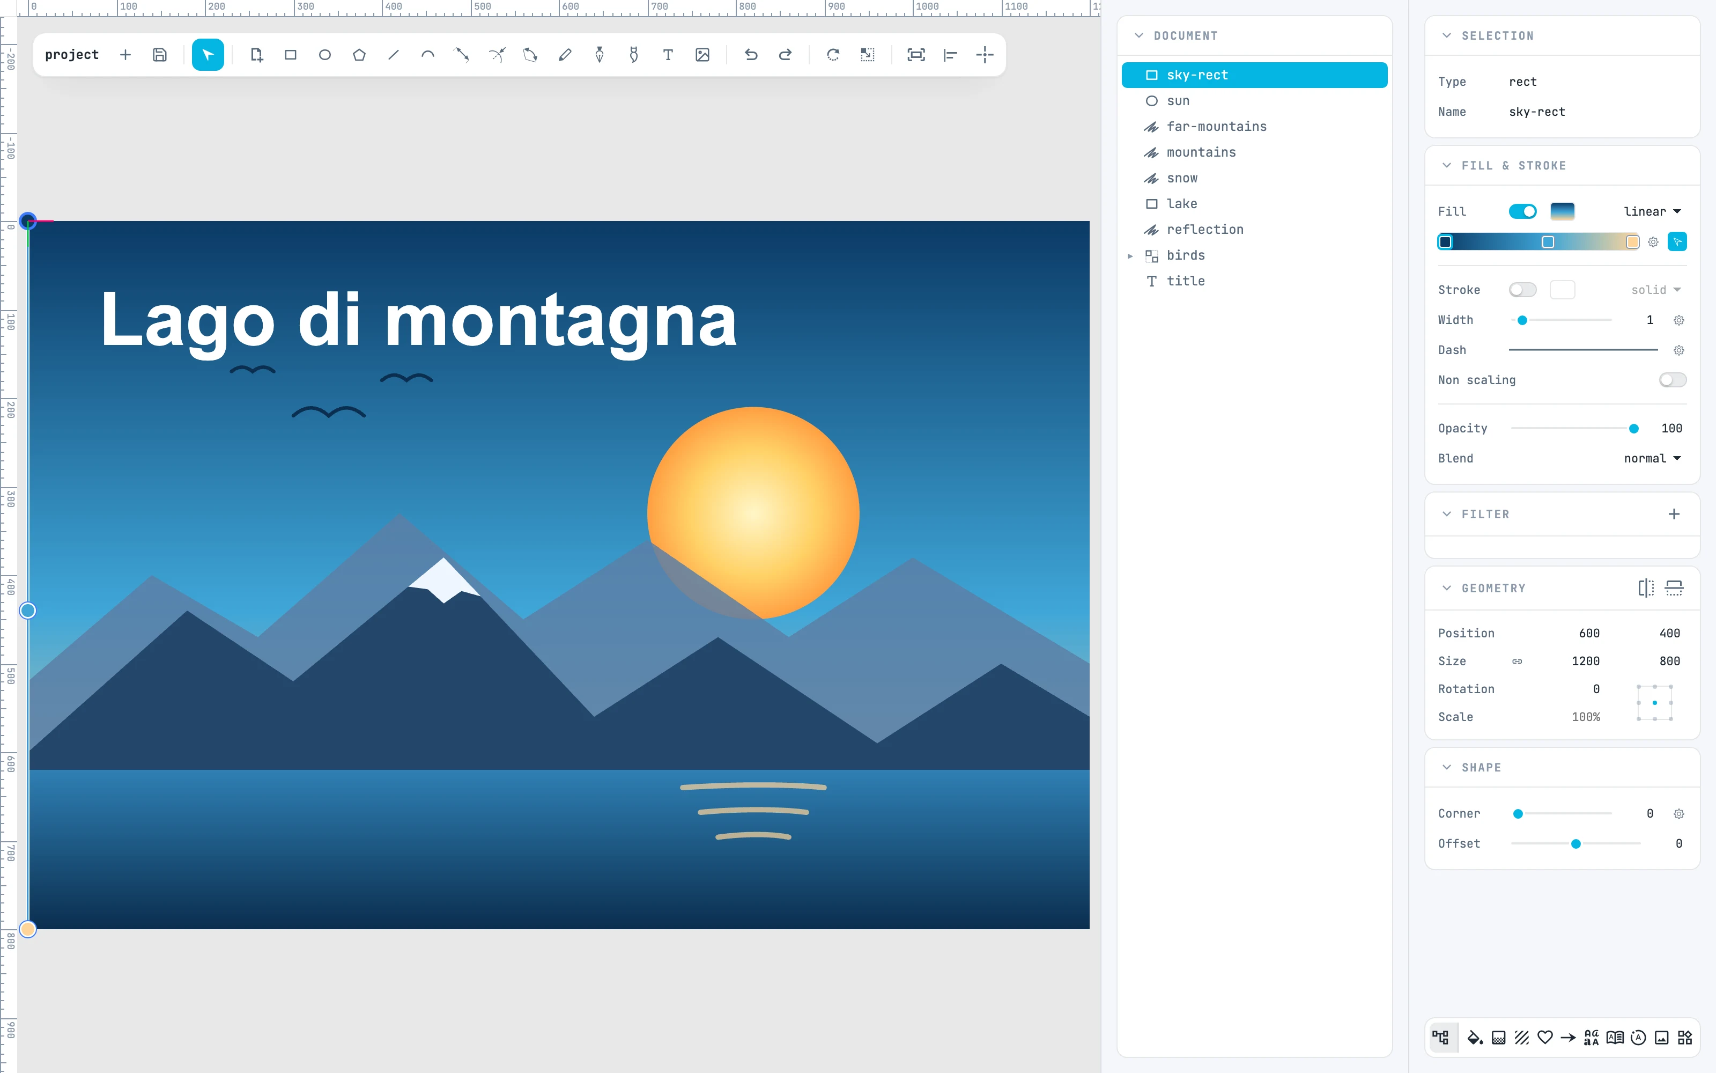The height and width of the screenshot is (1073, 1716).
Task: Select the polygon tool
Action: coord(359,55)
